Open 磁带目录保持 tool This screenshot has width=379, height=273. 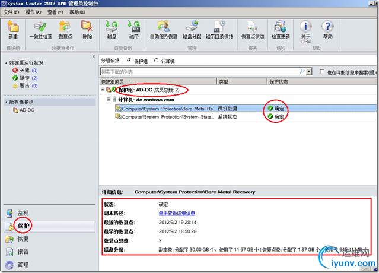click(x=219, y=30)
